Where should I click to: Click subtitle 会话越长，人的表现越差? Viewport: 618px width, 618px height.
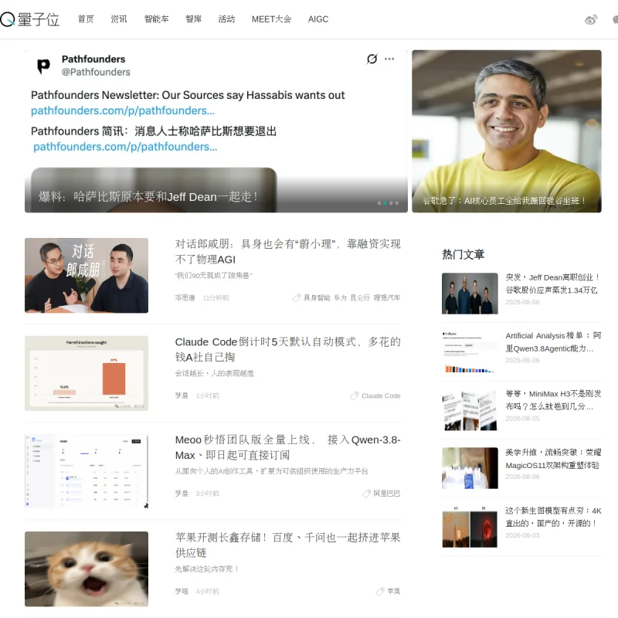[x=215, y=373]
